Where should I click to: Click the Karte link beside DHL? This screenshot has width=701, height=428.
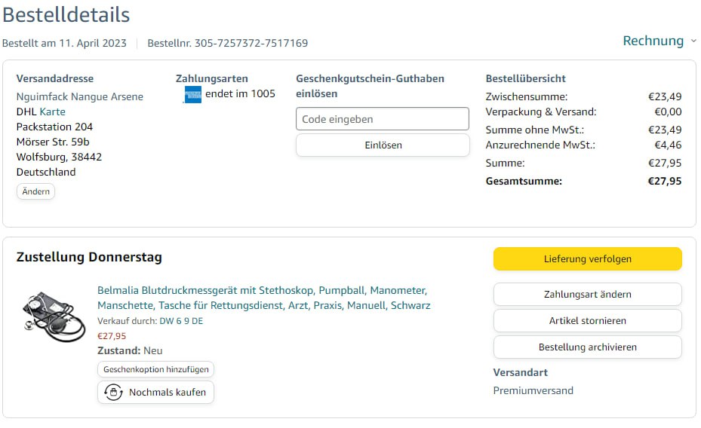point(53,112)
